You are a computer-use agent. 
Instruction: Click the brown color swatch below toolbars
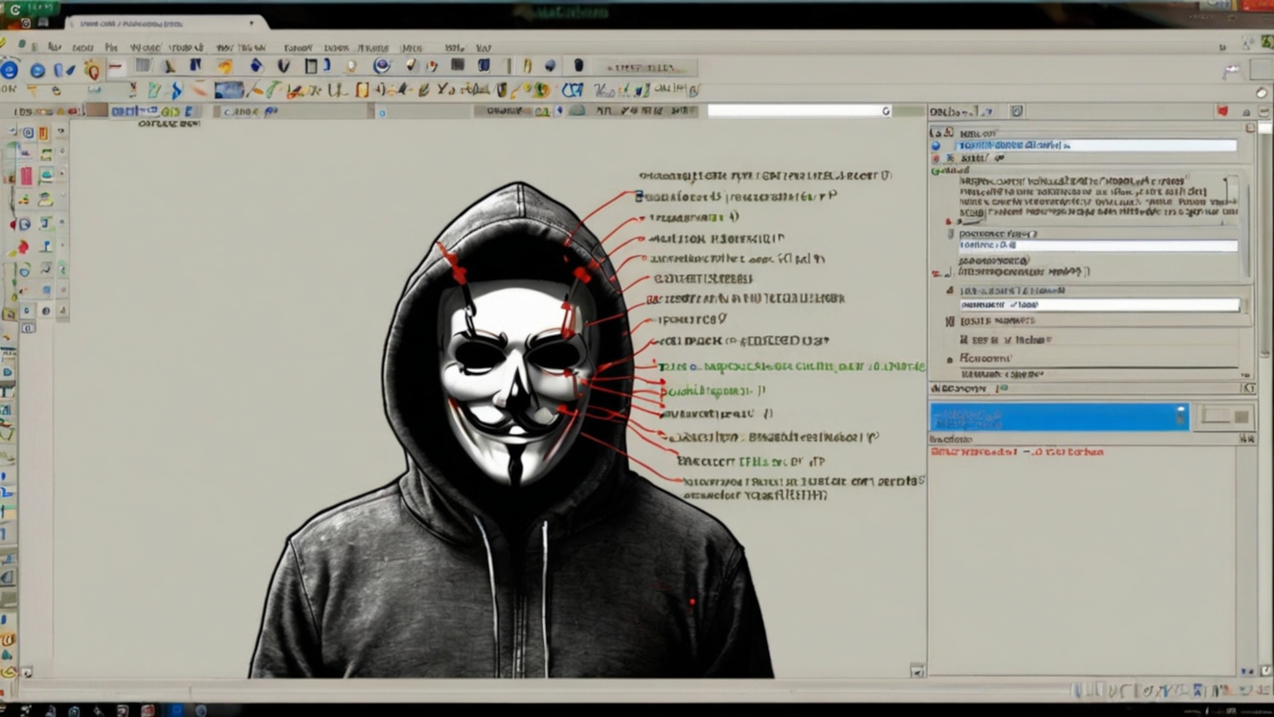coord(97,110)
